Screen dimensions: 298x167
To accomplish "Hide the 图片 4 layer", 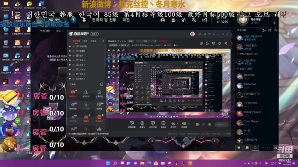I will [70, 79].
